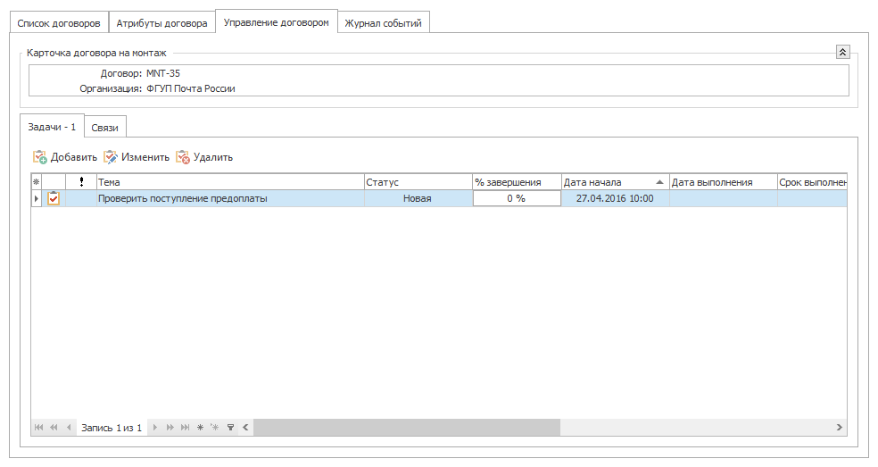Go to previous record arrow

[69, 427]
